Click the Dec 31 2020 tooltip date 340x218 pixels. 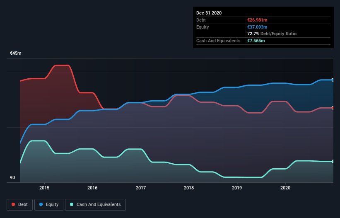pyautogui.click(x=209, y=13)
